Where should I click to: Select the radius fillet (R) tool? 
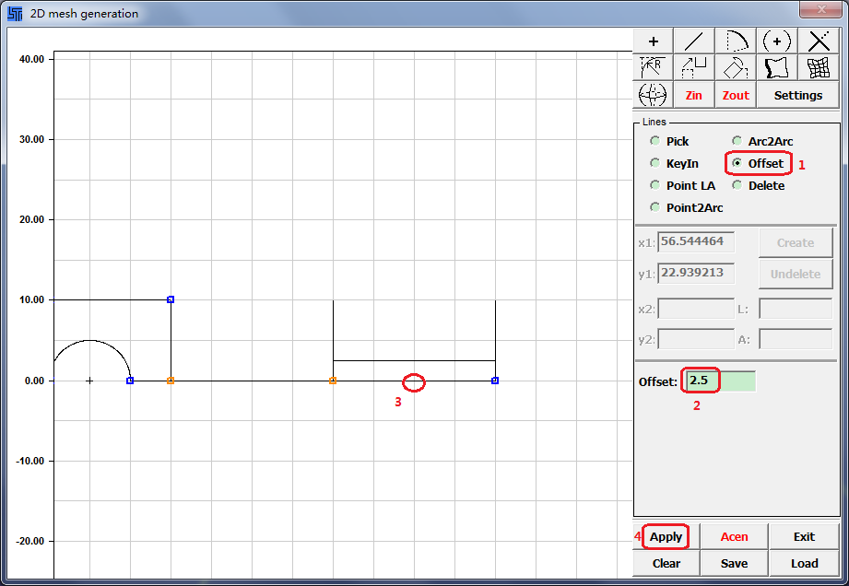point(653,67)
